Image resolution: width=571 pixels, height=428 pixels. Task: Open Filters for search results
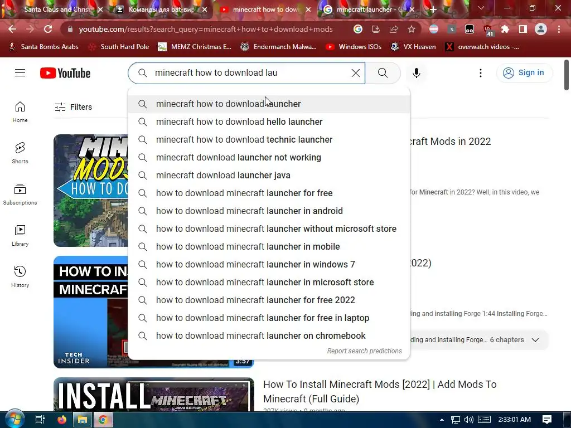pos(74,107)
